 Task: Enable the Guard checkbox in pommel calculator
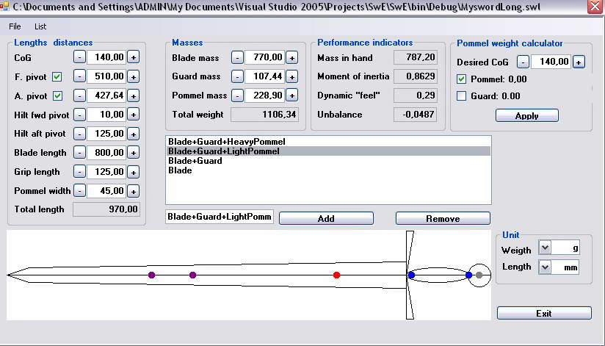coord(462,95)
